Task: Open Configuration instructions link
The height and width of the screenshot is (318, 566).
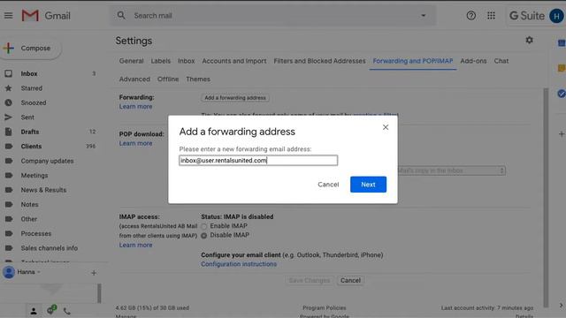Action: tap(239, 264)
